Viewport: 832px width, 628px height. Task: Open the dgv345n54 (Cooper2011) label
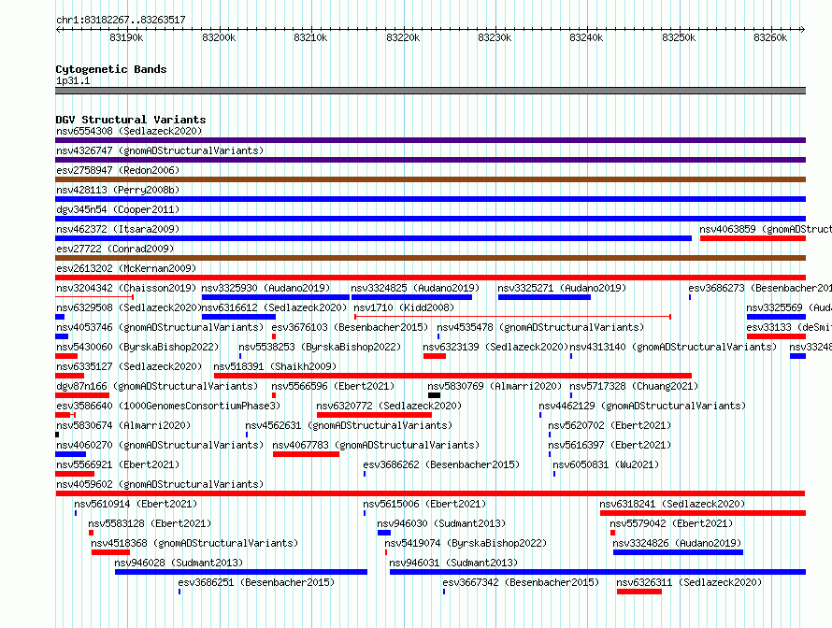pos(118,209)
